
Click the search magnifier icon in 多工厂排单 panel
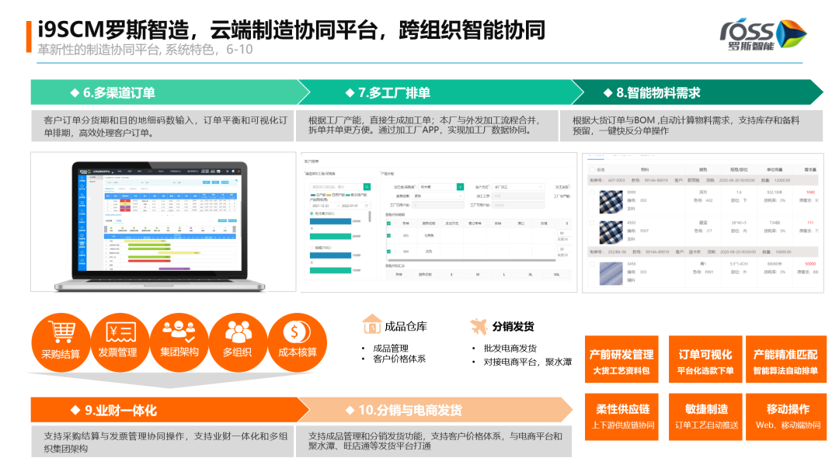pos(367,187)
